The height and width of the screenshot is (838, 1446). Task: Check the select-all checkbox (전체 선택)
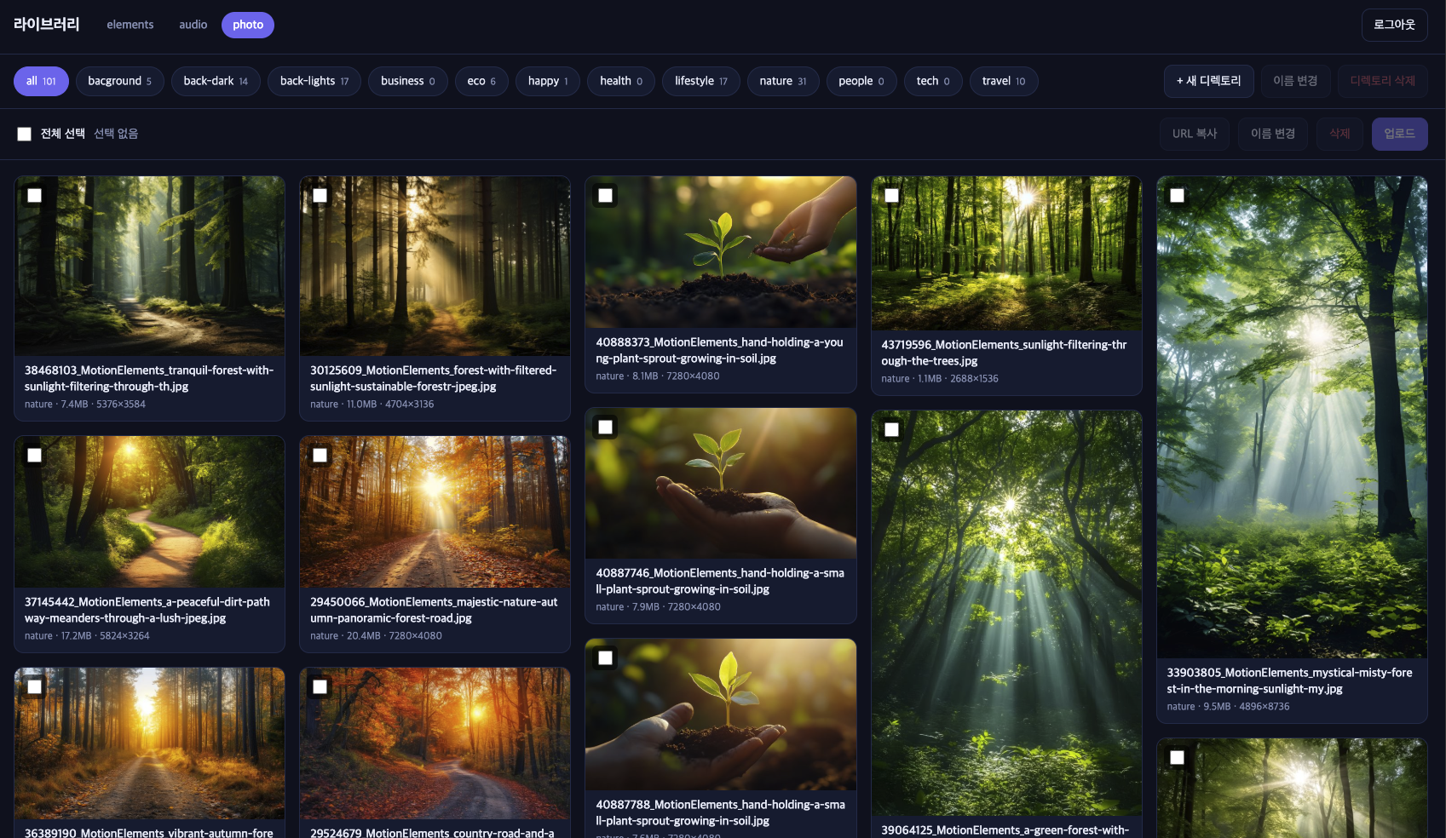(x=25, y=134)
